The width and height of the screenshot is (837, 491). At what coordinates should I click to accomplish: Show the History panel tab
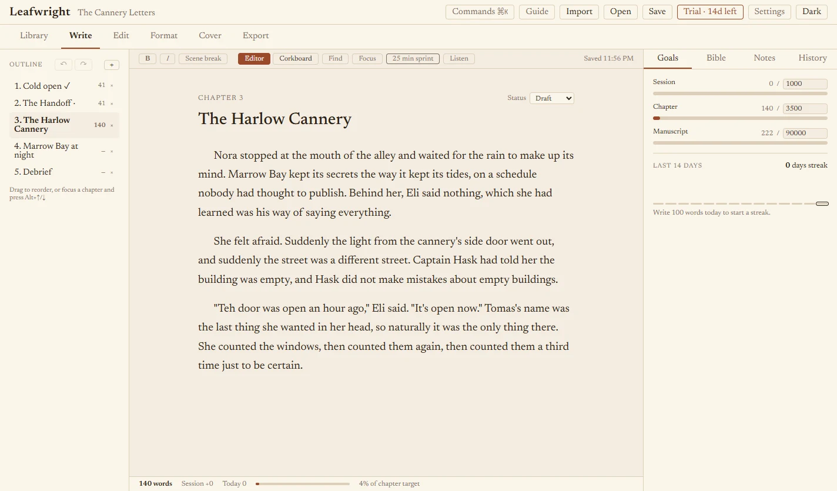(x=813, y=58)
